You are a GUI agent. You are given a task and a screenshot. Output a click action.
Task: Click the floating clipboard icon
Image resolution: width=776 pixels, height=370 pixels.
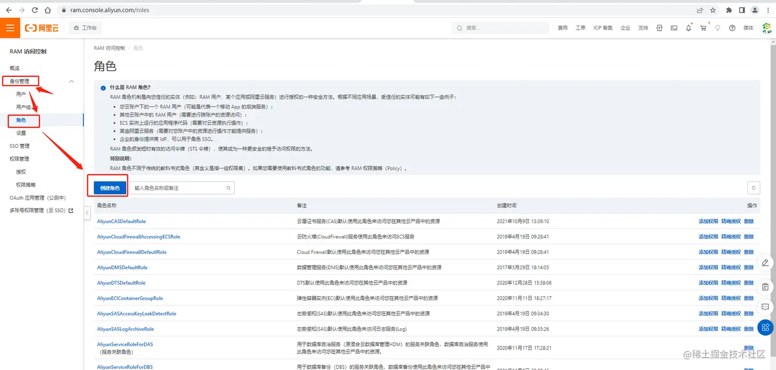pyautogui.click(x=765, y=286)
